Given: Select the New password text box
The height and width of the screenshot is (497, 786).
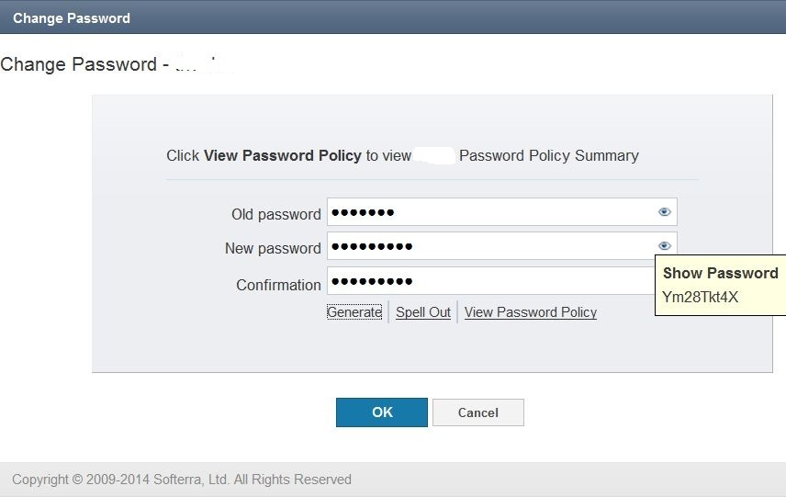Looking at the screenshot, I should click(501, 245).
